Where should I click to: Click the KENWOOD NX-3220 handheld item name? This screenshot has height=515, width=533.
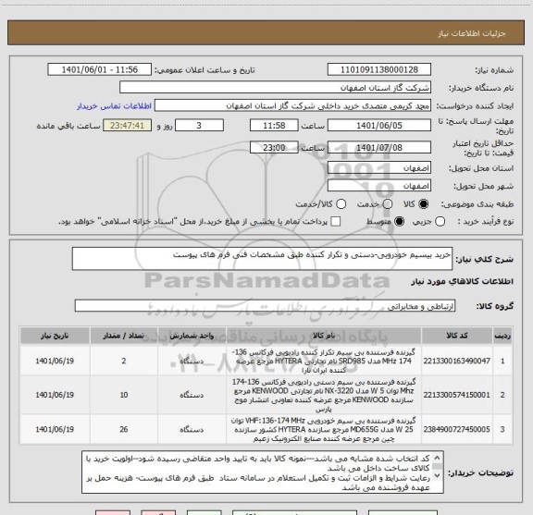[x=324, y=395]
